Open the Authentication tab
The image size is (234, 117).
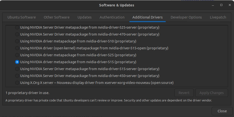pyautogui.click(x=112, y=17)
